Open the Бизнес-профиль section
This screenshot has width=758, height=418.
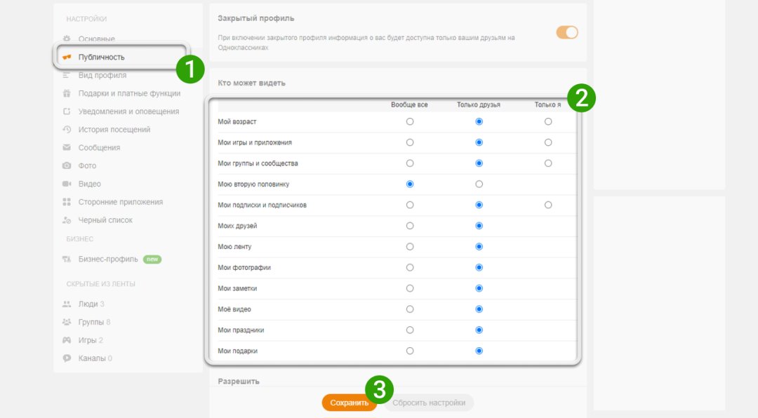pyautogui.click(x=108, y=259)
